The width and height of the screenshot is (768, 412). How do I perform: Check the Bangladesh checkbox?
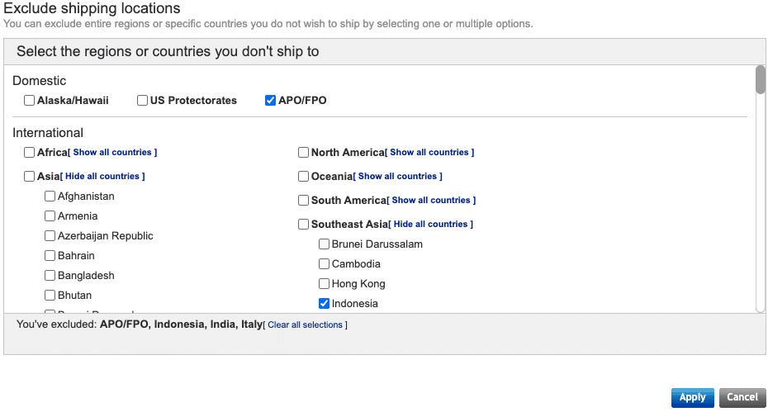(50, 276)
